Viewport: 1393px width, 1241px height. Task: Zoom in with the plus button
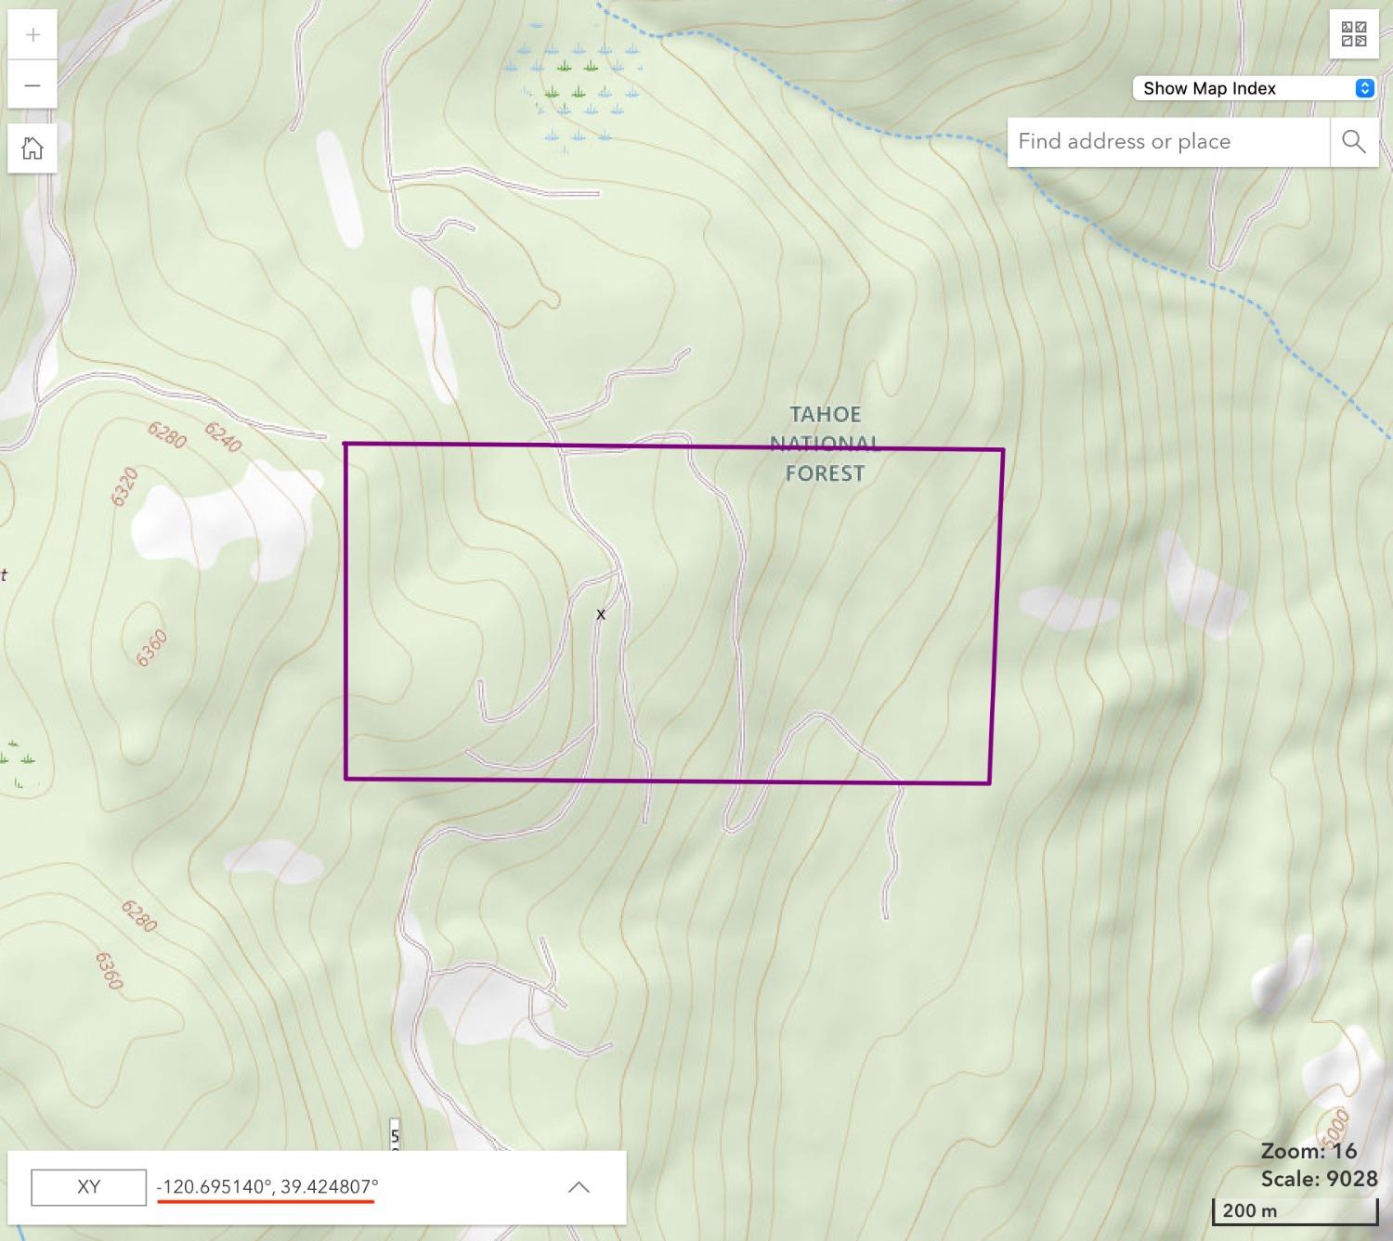click(33, 35)
